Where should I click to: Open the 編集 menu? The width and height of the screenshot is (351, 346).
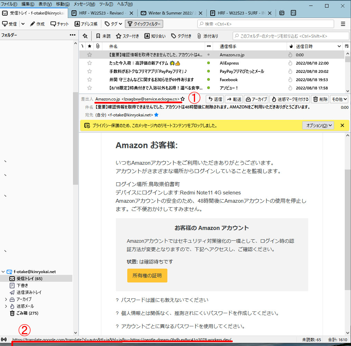click(28, 4)
